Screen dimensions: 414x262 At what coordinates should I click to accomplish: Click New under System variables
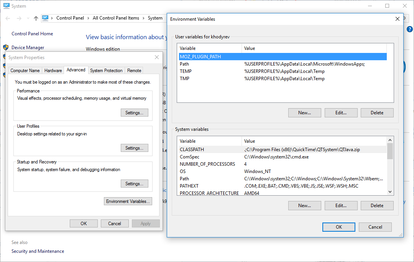click(304, 206)
